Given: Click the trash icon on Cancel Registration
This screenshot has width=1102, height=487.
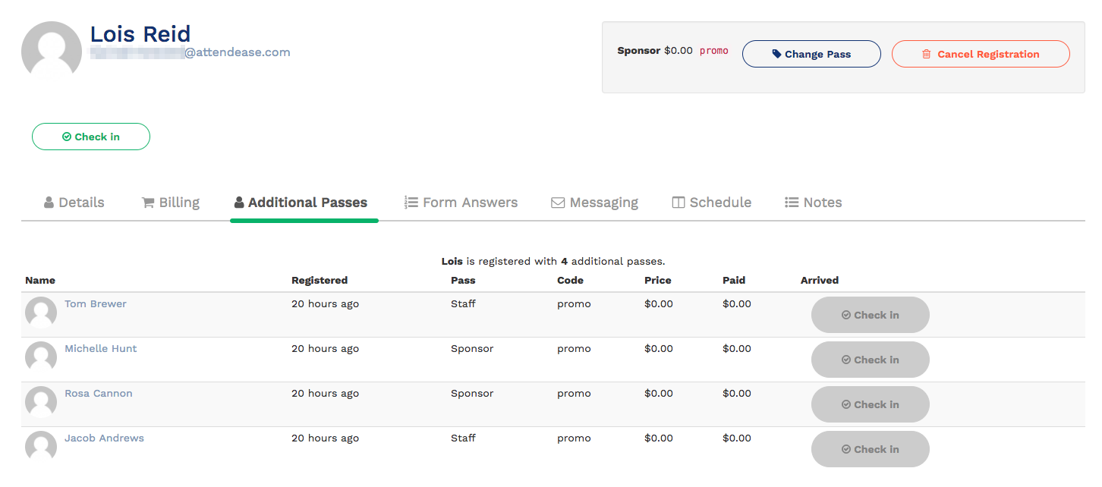Looking at the screenshot, I should tap(926, 54).
